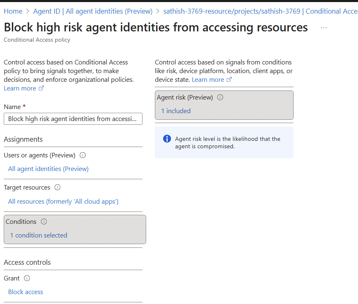Click the info icon next to Grant

[x=27, y=278]
